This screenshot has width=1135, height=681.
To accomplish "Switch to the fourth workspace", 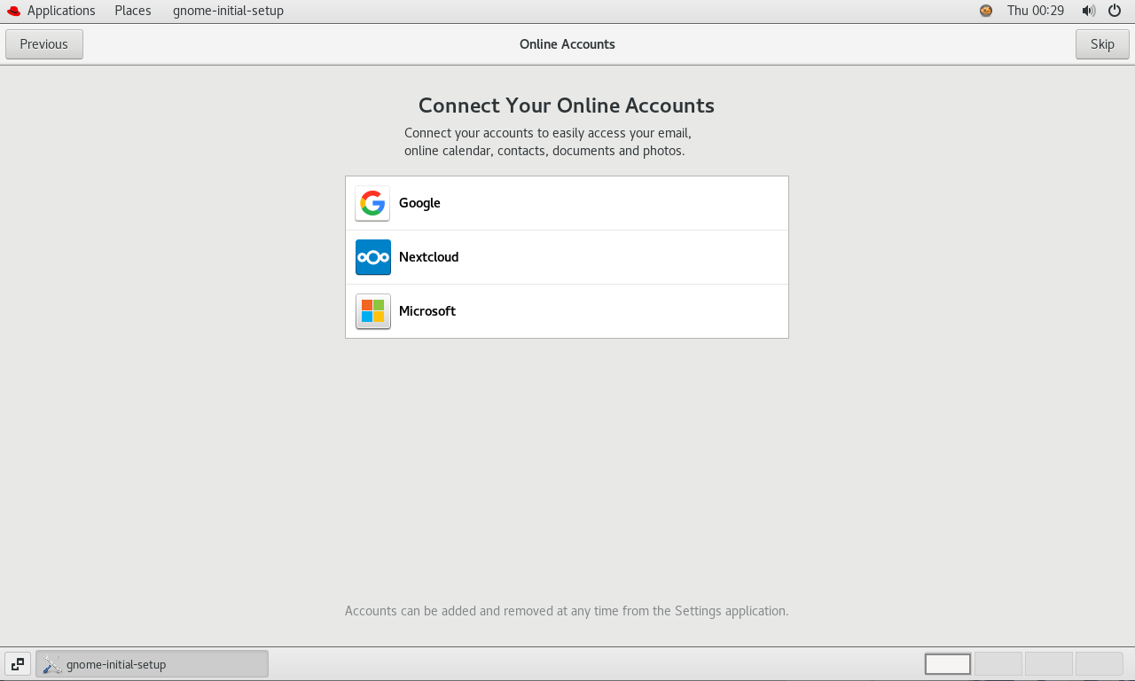I will click(x=1100, y=663).
